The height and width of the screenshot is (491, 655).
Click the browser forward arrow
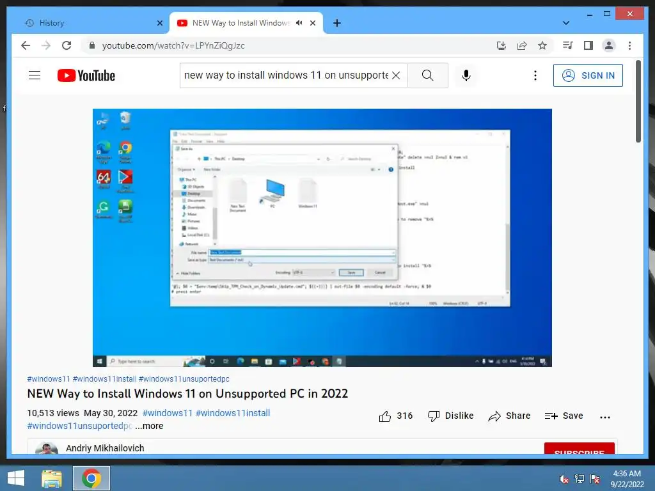click(46, 45)
